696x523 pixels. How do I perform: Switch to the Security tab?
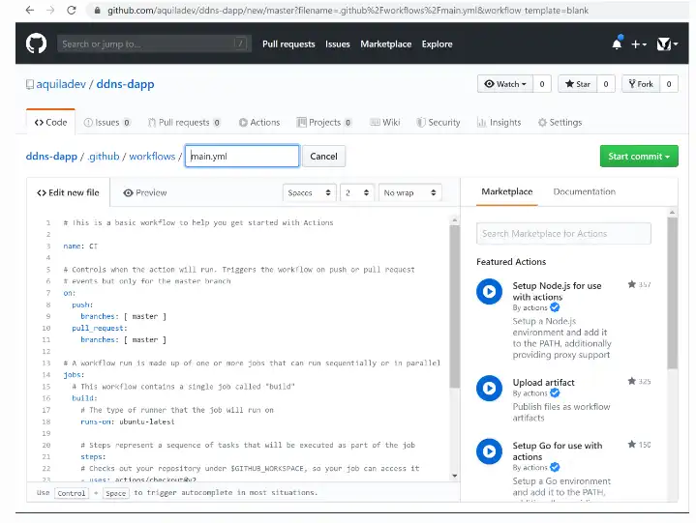coord(439,123)
